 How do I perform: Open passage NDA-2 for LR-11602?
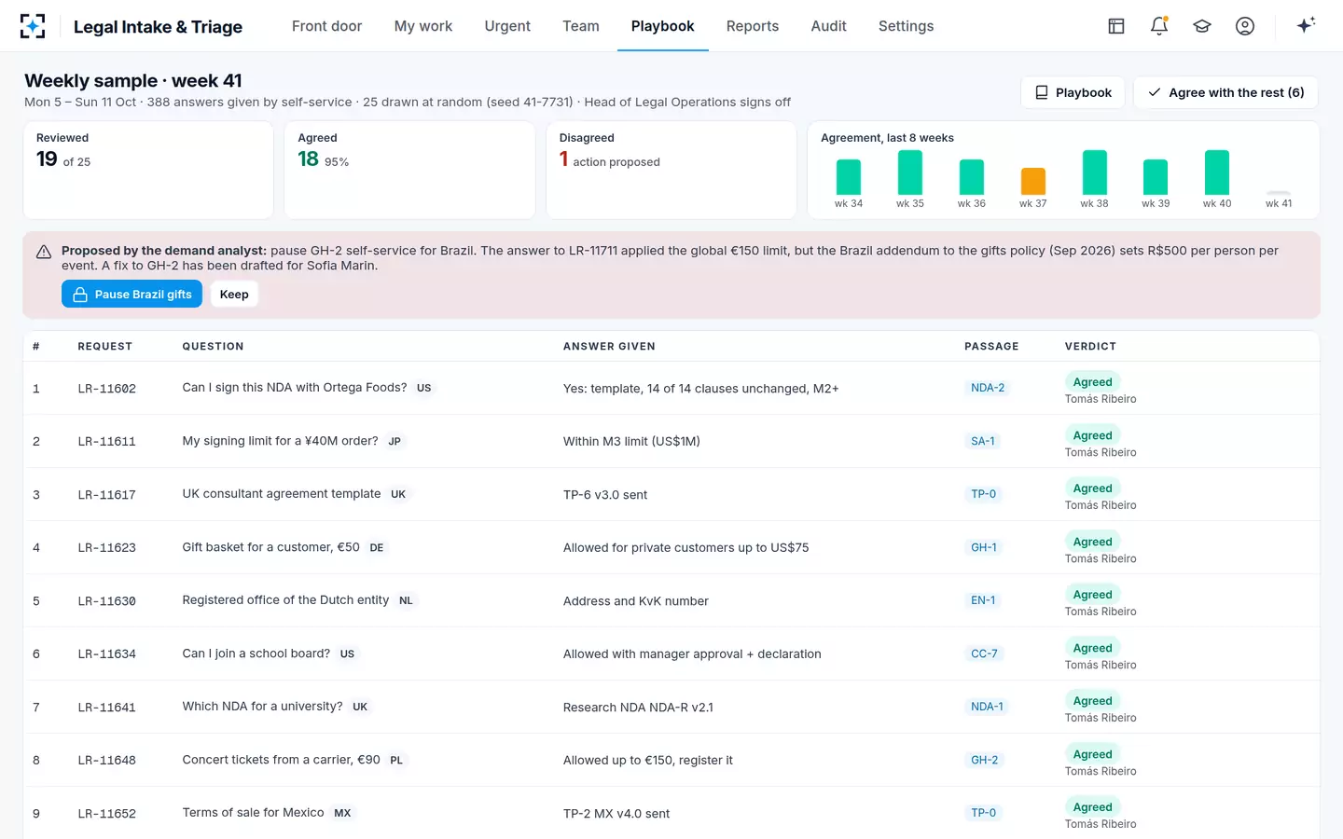click(x=988, y=388)
